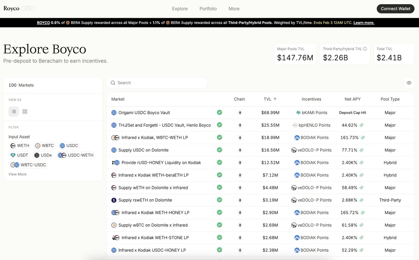419x260 pixels.
Task: Open the Explore tab
Action: (x=180, y=9)
